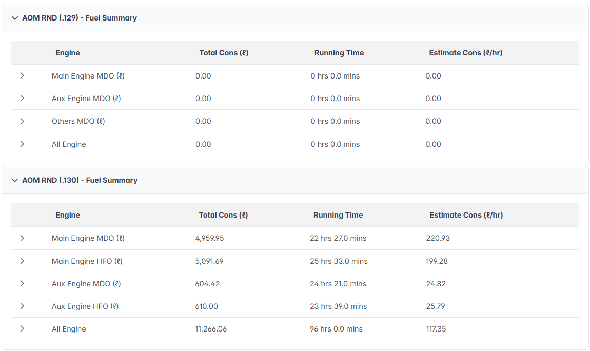Click Total Cons header in .130 table
Screen dimensions: 590x351
[223, 215]
